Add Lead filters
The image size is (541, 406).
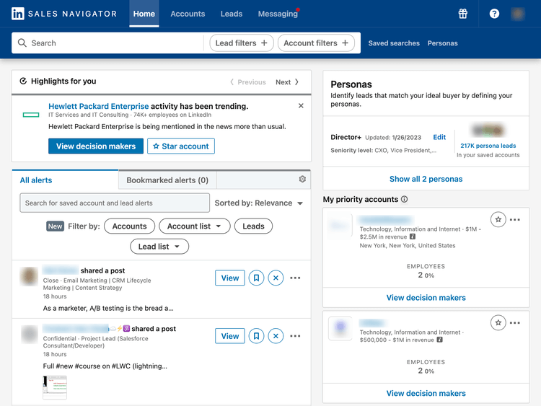[242, 43]
